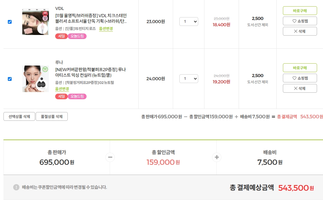This screenshot has width=323, height=201.
Task: Open quantity dropdown for VDL blusher
Action: pos(188,22)
